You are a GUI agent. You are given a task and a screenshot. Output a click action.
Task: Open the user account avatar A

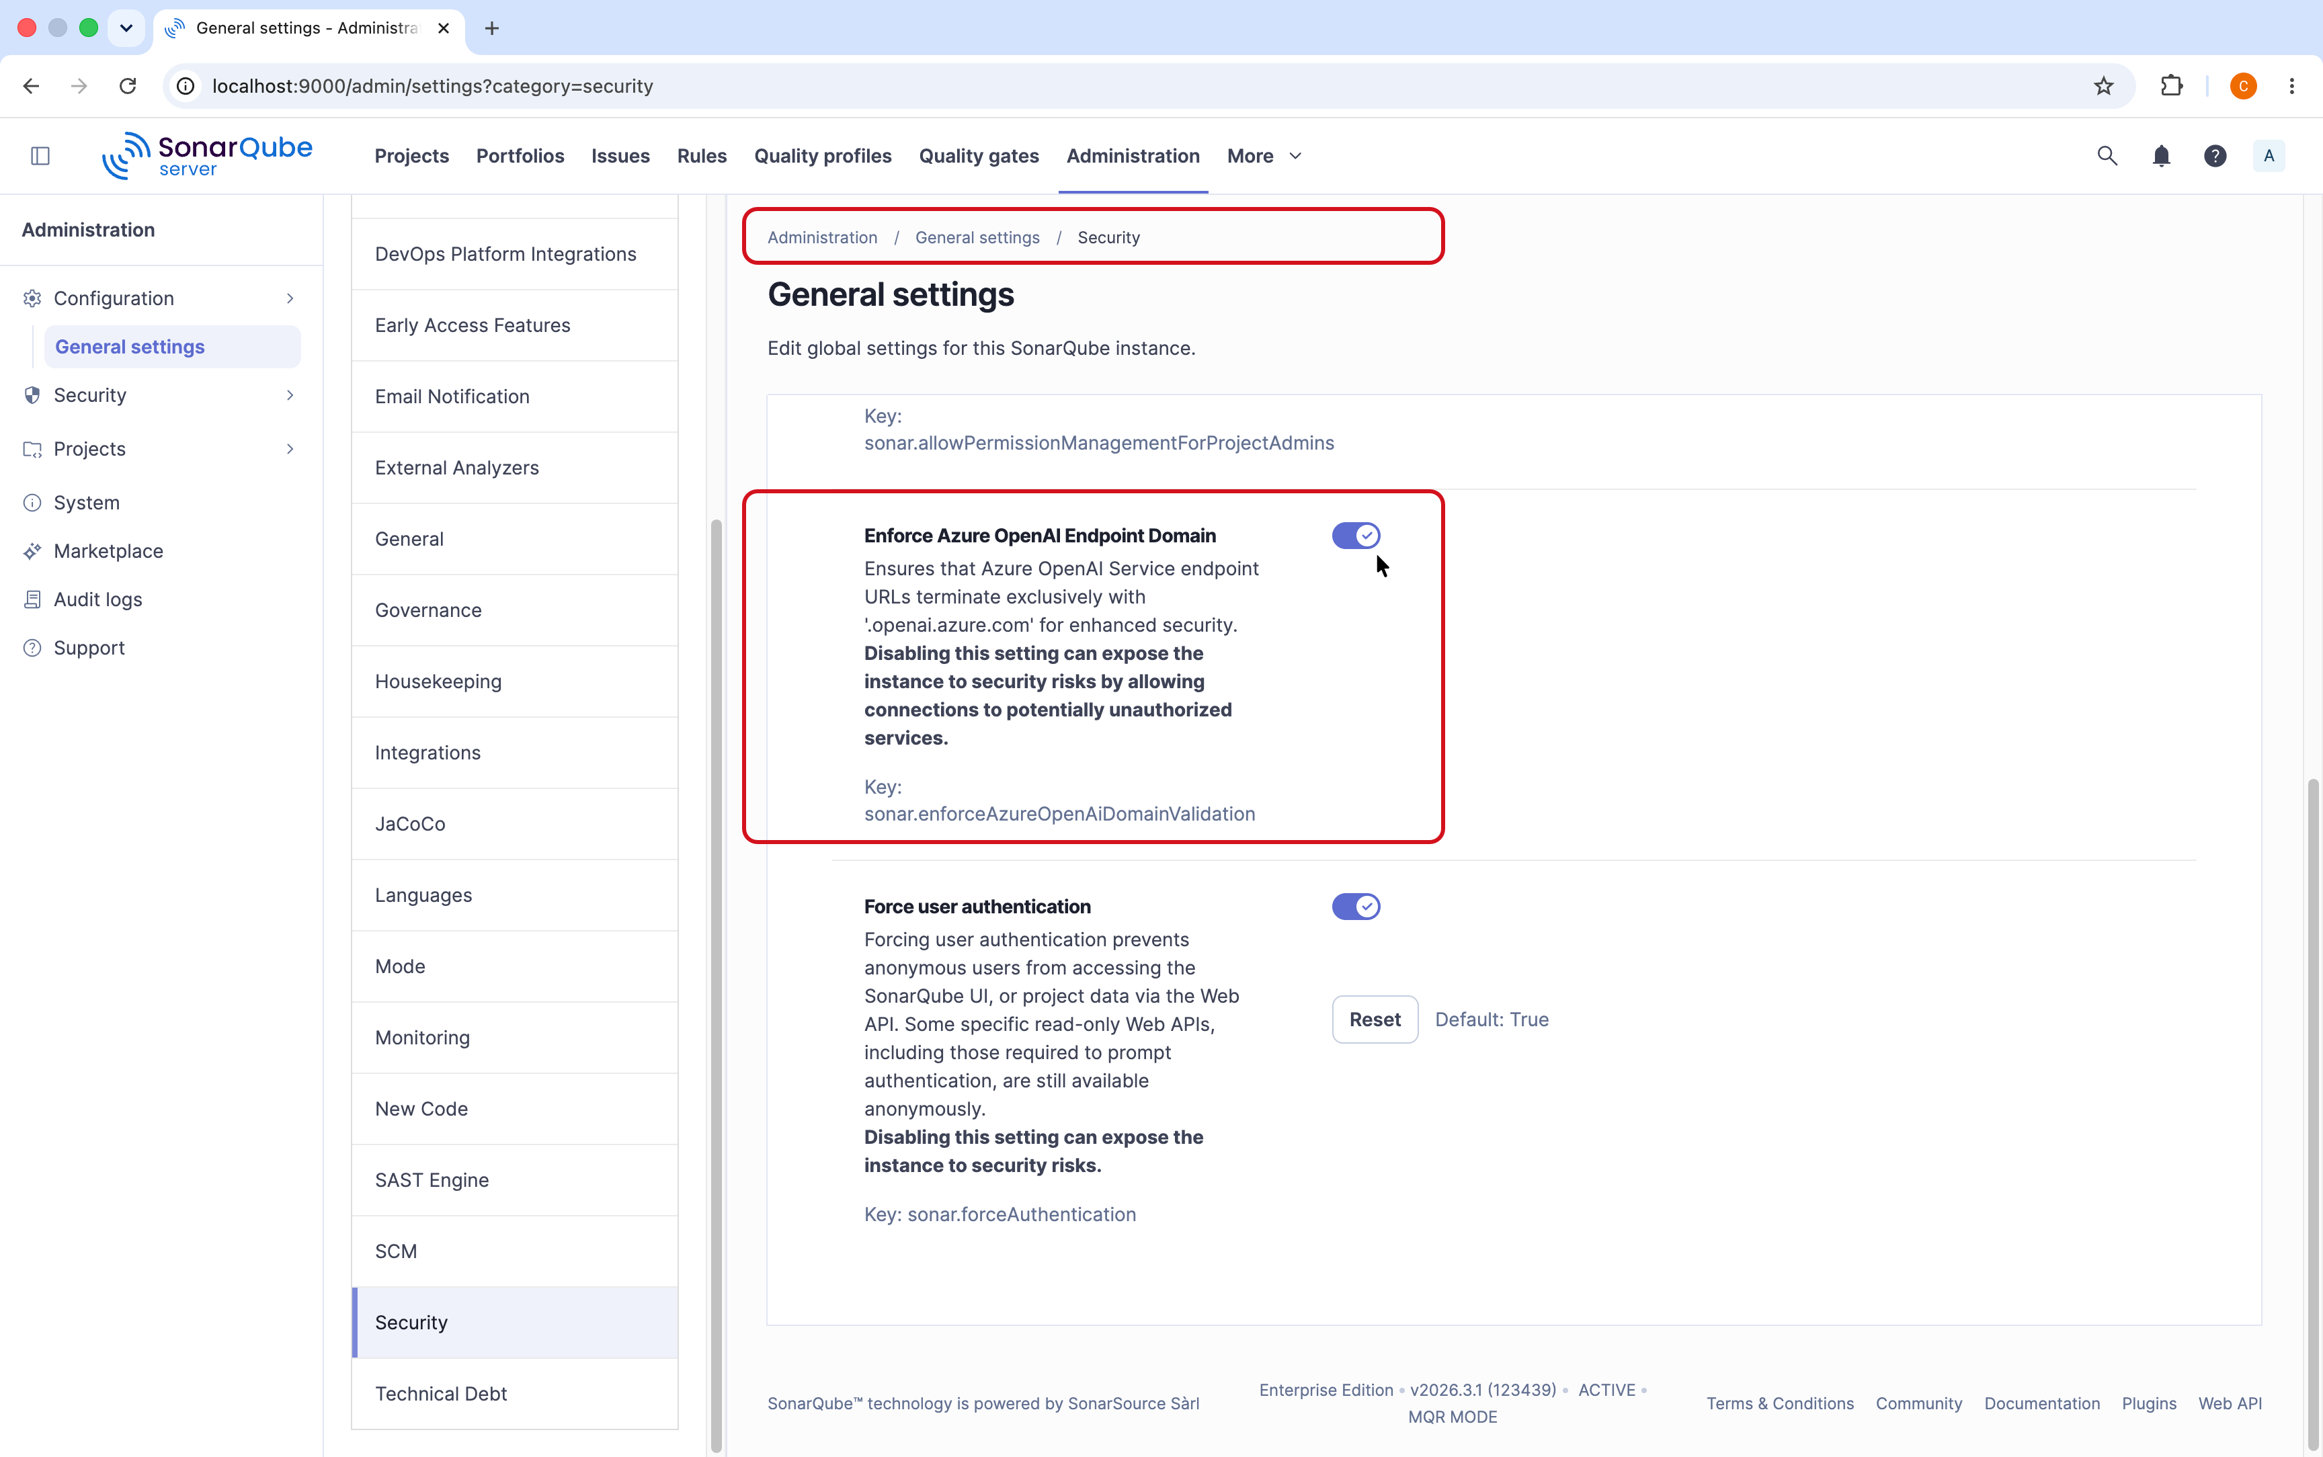point(2269,156)
